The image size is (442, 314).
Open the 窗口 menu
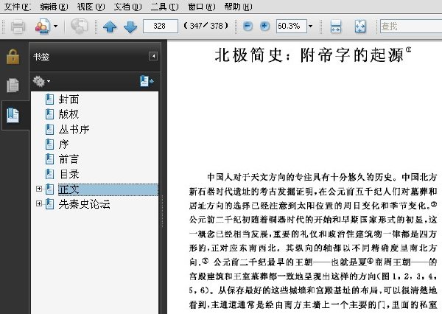coord(201,7)
